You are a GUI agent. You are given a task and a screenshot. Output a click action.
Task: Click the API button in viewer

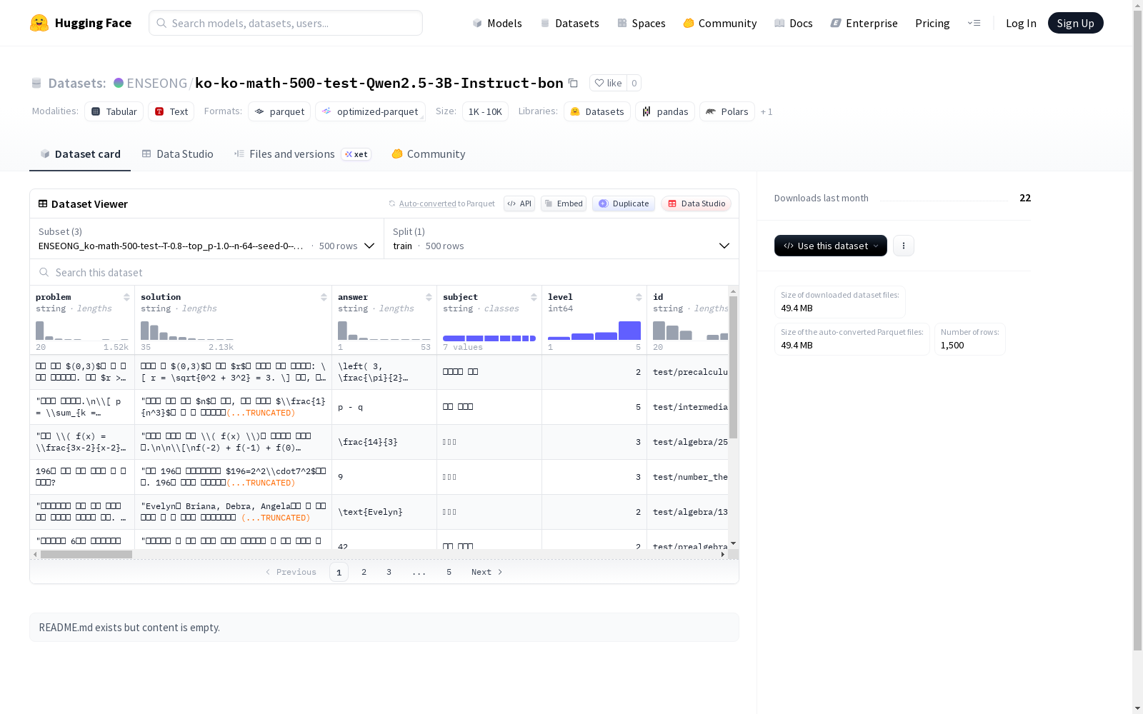click(519, 203)
